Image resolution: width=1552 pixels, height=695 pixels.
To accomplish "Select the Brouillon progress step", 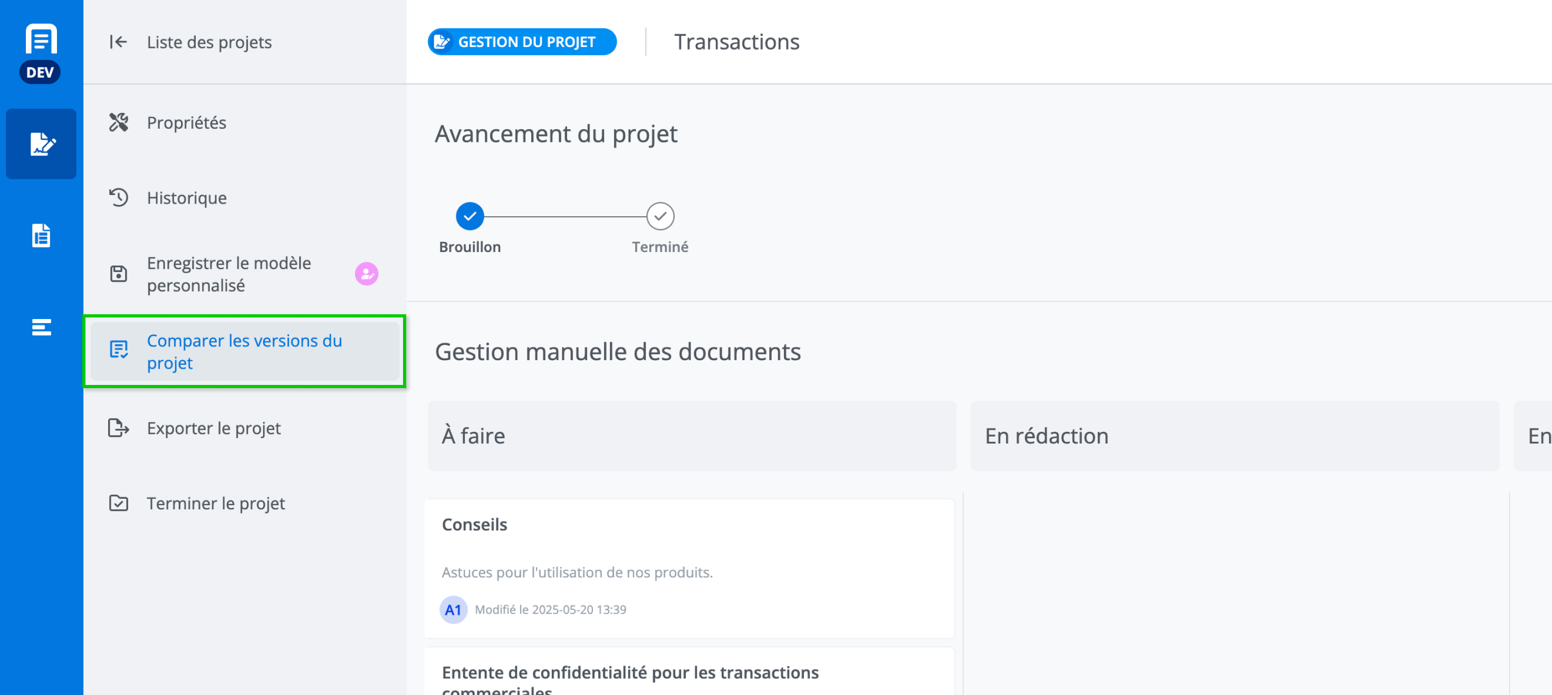I will point(470,216).
